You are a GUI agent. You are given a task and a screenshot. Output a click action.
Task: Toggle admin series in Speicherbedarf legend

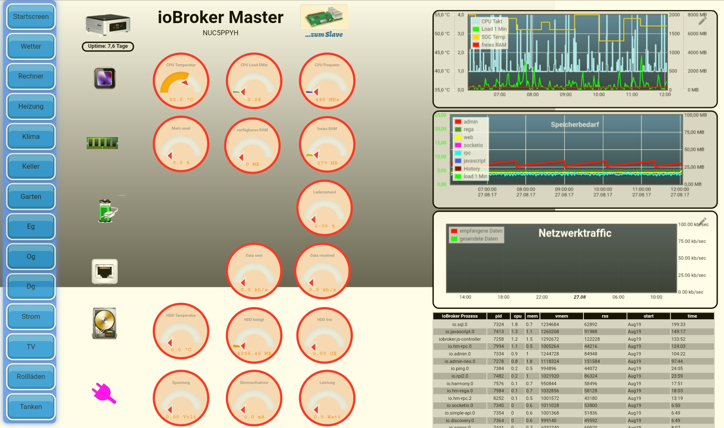[466, 122]
